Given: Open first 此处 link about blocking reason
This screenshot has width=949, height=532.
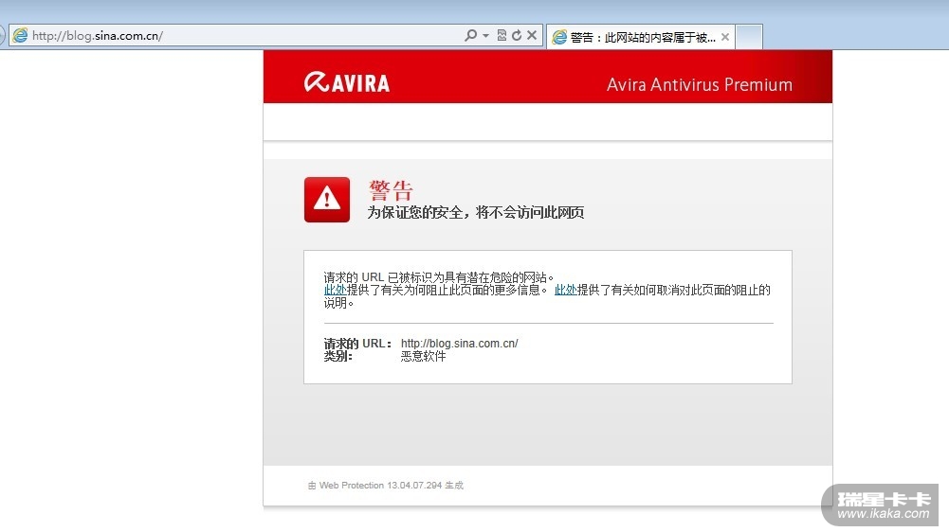Looking at the screenshot, I should pos(335,291).
